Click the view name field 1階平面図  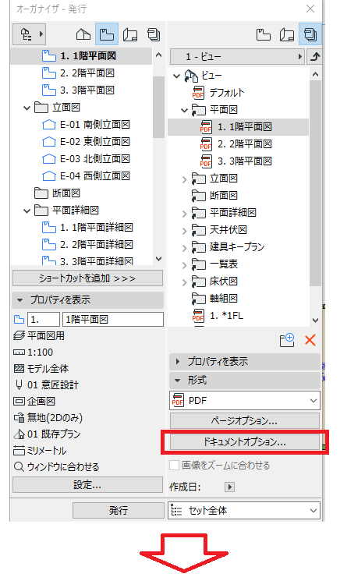click(x=113, y=320)
